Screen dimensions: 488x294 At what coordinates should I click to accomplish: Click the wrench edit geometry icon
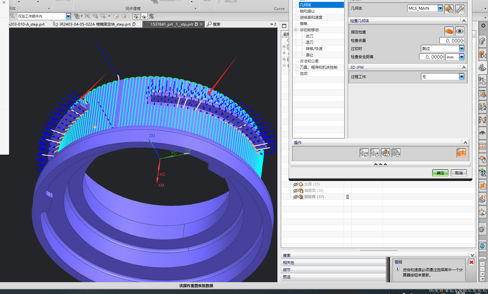point(460,9)
